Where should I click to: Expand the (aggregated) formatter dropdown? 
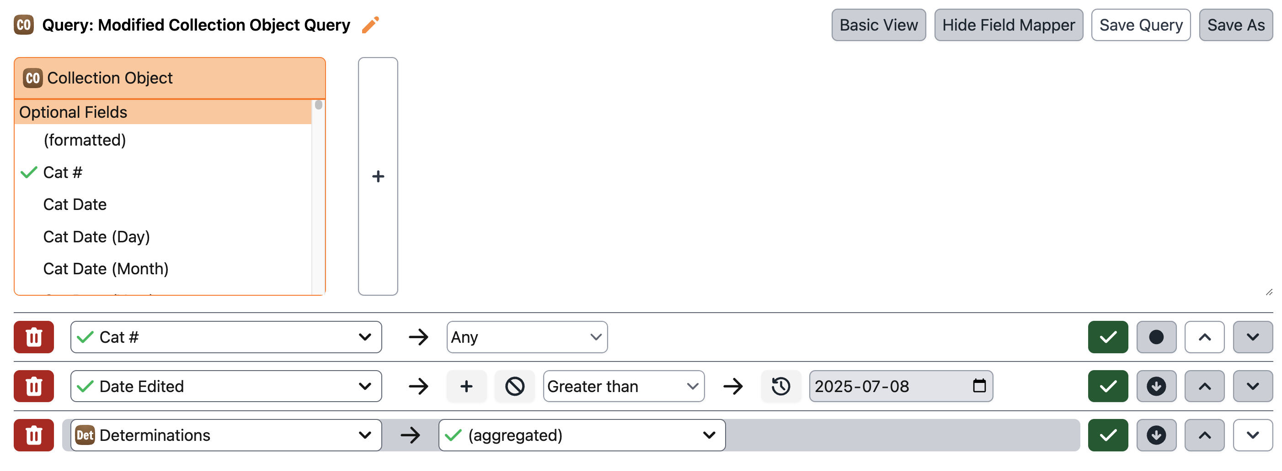coord(582,435)
